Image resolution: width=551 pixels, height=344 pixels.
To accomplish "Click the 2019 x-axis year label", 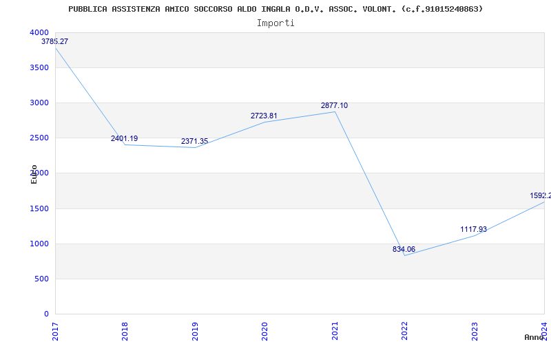I will click(x=195, y=331).
